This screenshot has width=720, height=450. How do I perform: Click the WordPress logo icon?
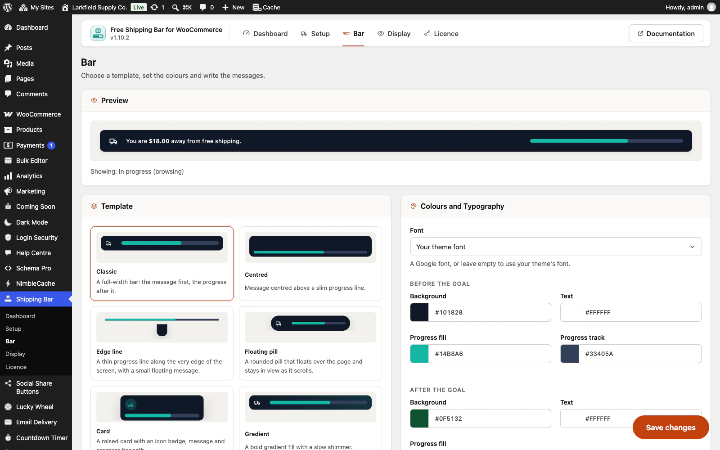8,7
